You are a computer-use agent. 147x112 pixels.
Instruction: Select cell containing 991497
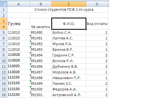coord(41,72)
